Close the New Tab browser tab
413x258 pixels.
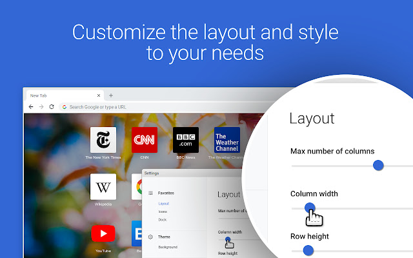pos(99,95)
